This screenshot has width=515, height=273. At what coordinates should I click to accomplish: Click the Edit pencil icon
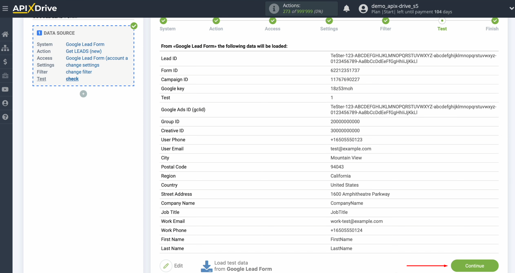point(166,266)
